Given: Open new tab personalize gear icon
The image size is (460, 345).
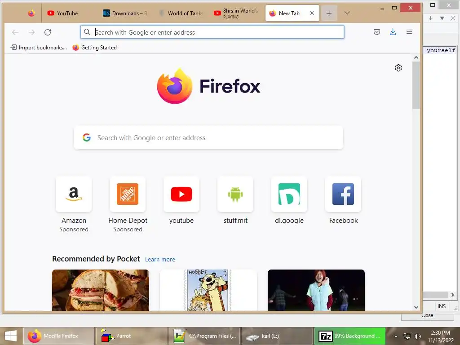Looking at the screenshot, I should (x=398, y=68).
